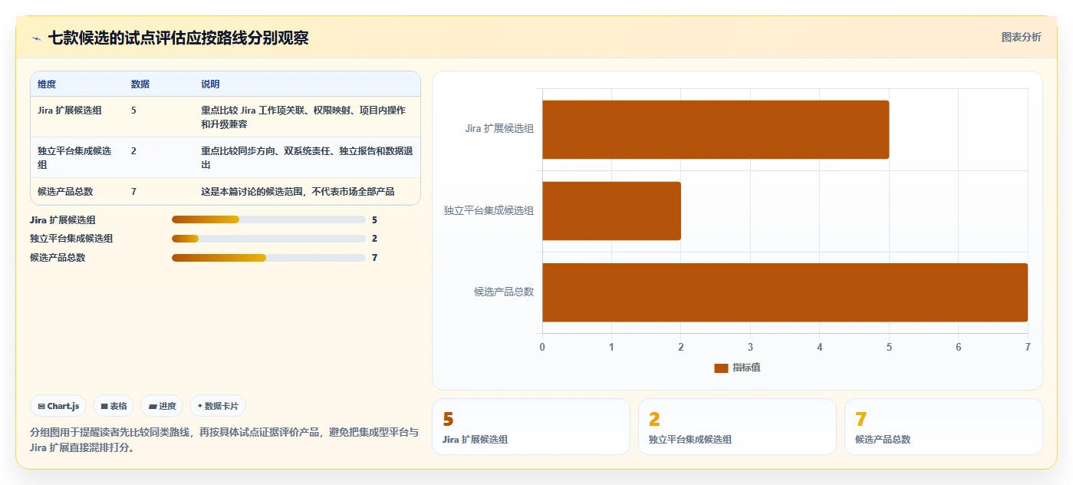Click the 独立平台集成候选组 chart bar

pyautogui.click(x=611, y=211)
